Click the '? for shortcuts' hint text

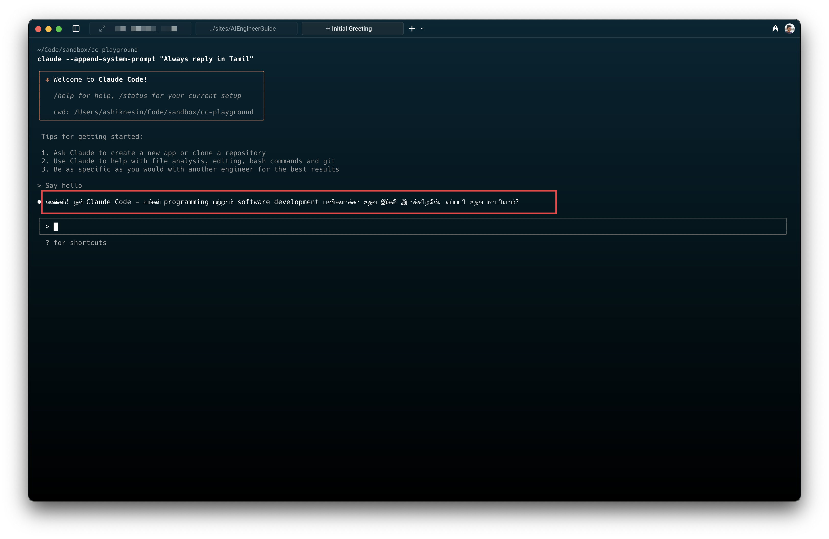76,243
